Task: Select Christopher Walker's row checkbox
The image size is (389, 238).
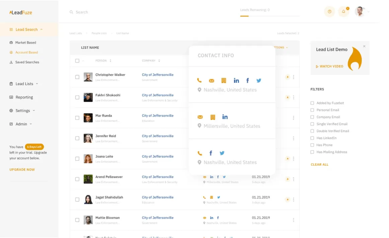Action: click(77, 77)
